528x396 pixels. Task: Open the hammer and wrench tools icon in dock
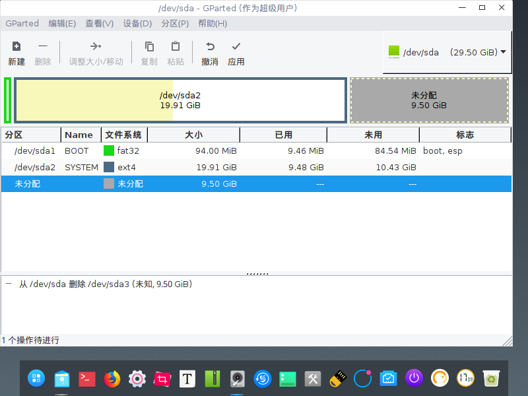313,379
